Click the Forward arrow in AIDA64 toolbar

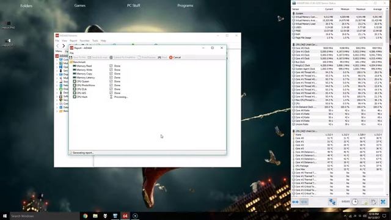coord(64,46)
